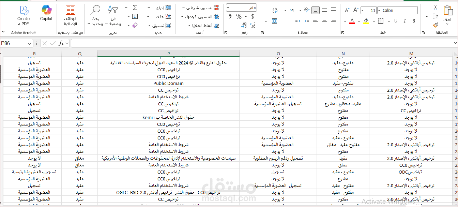Image resolution: width=458 pixels, height=207 pixels.
Task: Apply percent number style
Action: tap(239, 16)
